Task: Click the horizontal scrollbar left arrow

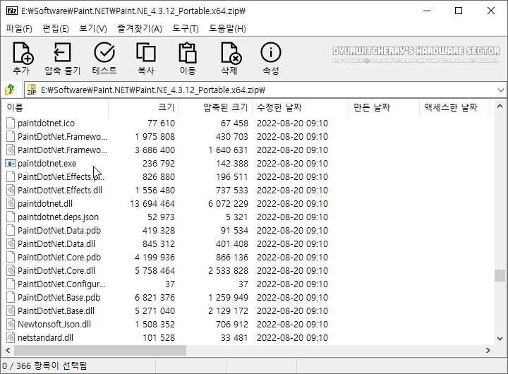Action: click(8, 350)
